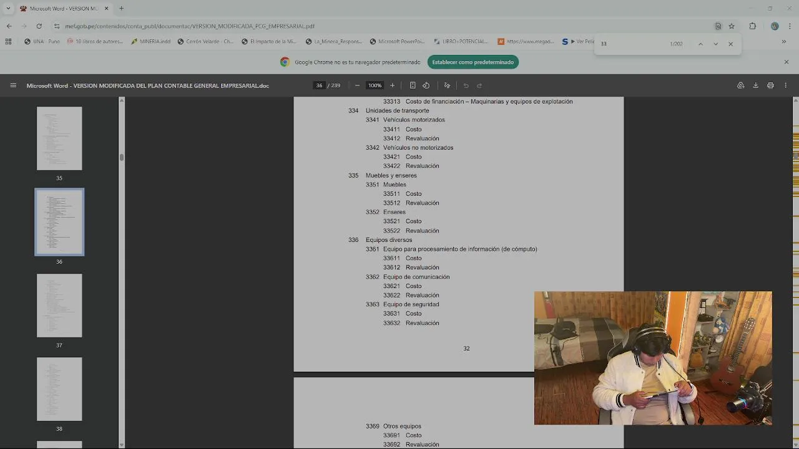
Task: Open the El Impacto de la Mi... bookmark
Action: click(x=269, y=42)
